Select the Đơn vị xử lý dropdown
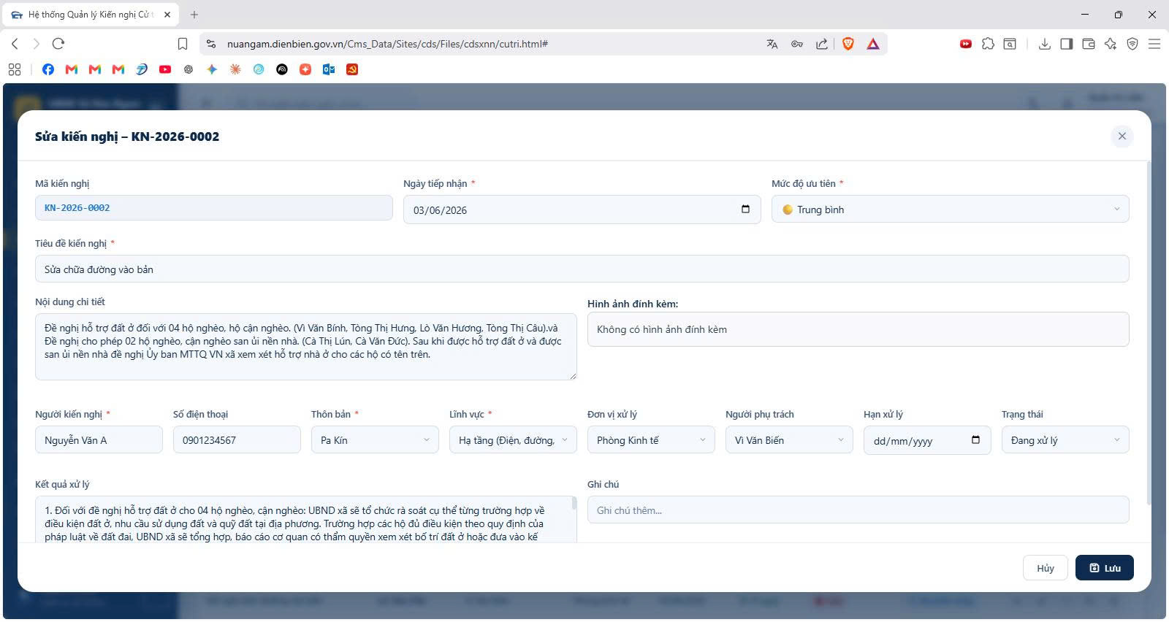 point(651,440)
